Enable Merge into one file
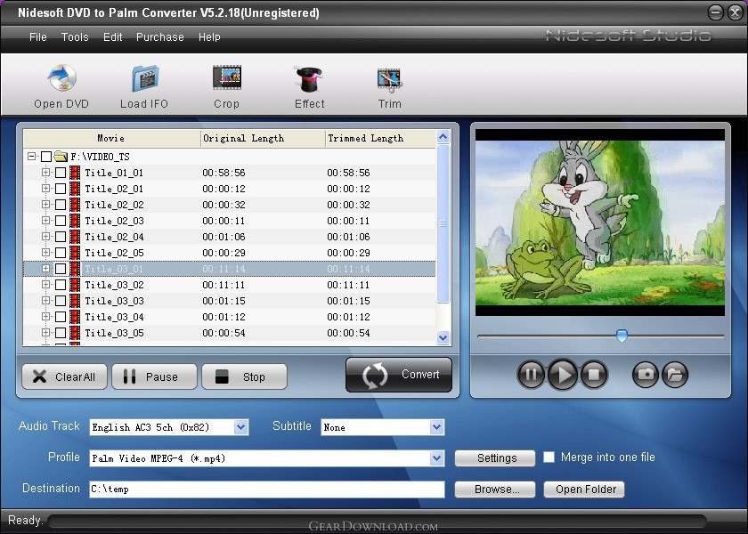Viewport: 748px width, 534px height. point(549,457)
